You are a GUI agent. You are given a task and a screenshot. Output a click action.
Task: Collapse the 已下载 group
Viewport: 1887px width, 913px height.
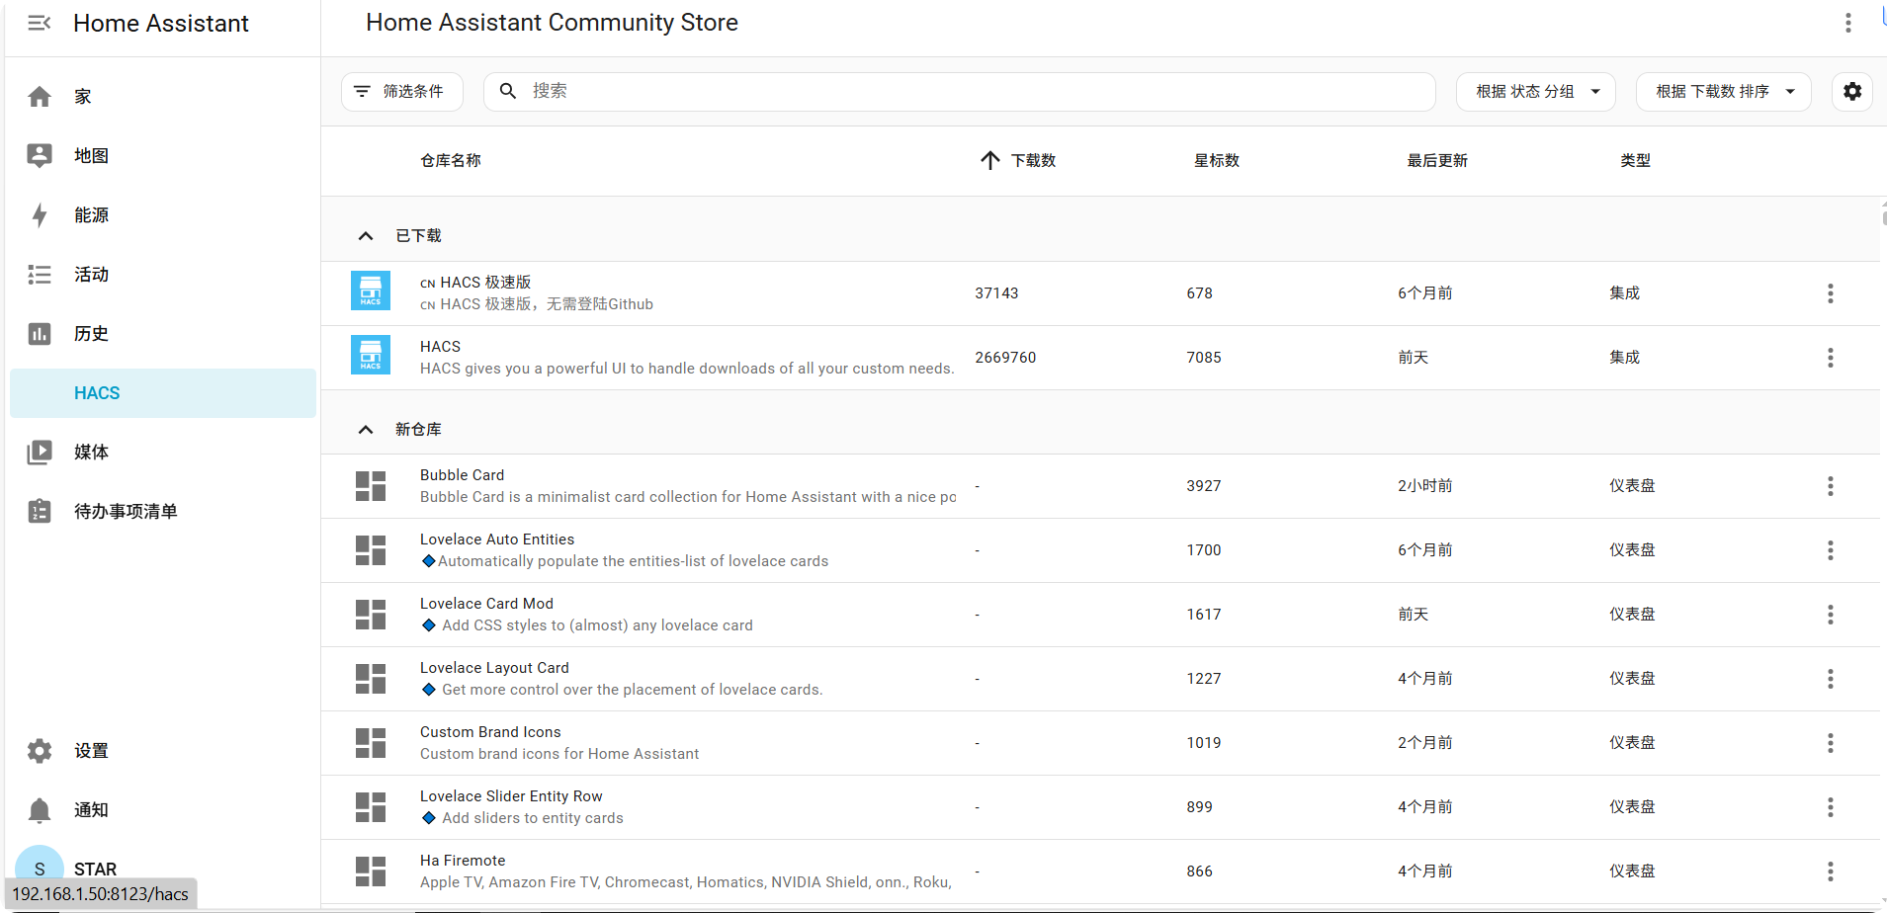366,236
